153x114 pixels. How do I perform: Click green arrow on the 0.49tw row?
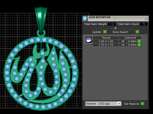140,41
